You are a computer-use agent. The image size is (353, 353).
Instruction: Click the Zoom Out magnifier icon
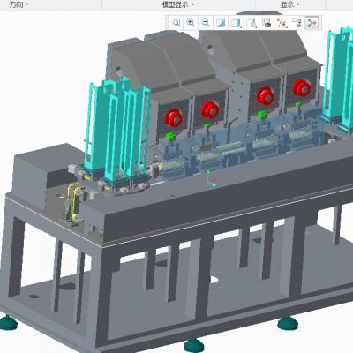[x=206, y=23]
